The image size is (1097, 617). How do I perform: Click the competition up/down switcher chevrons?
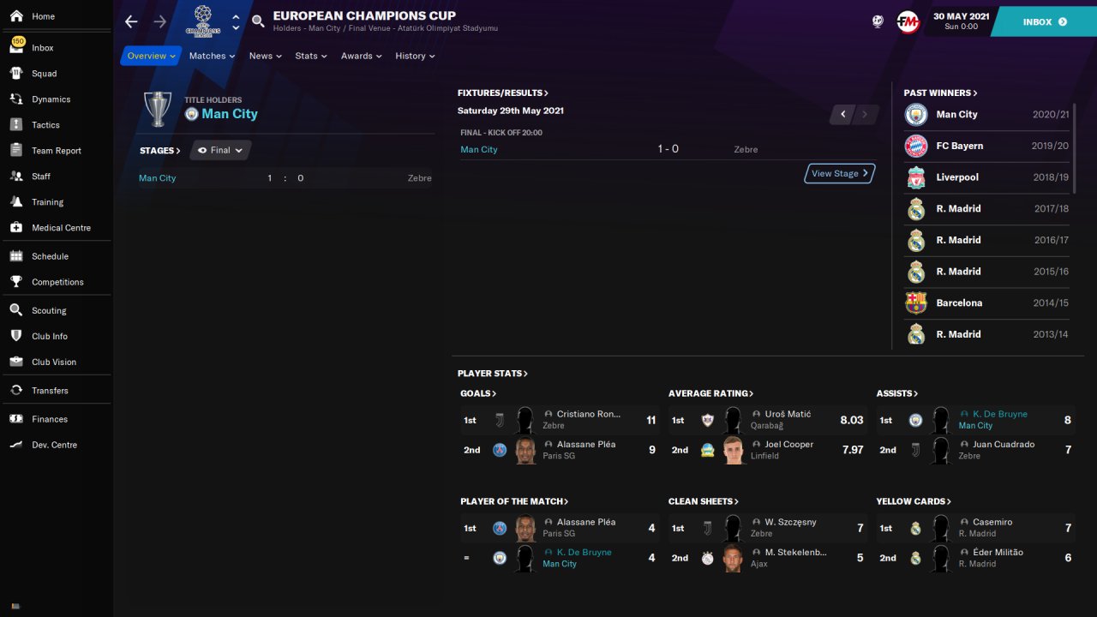[236, 21]
